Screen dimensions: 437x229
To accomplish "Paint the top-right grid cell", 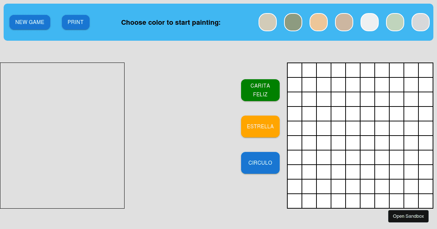I will [x=425, y=70].
